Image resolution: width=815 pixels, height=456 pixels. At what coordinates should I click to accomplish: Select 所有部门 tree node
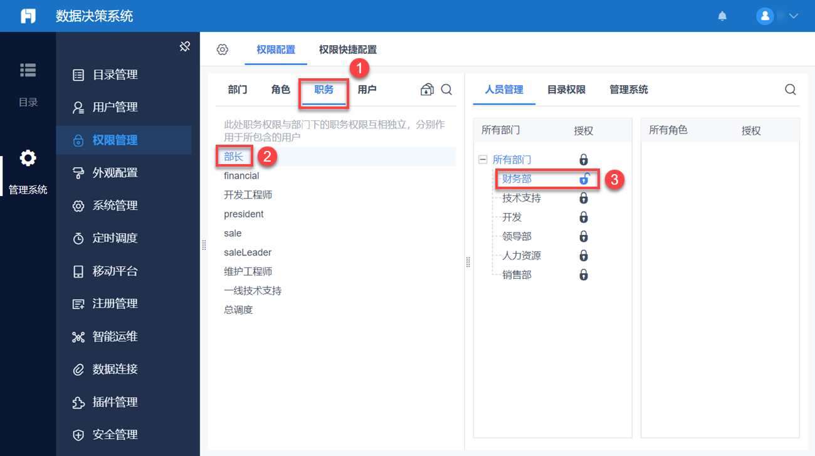coord(512,160)
